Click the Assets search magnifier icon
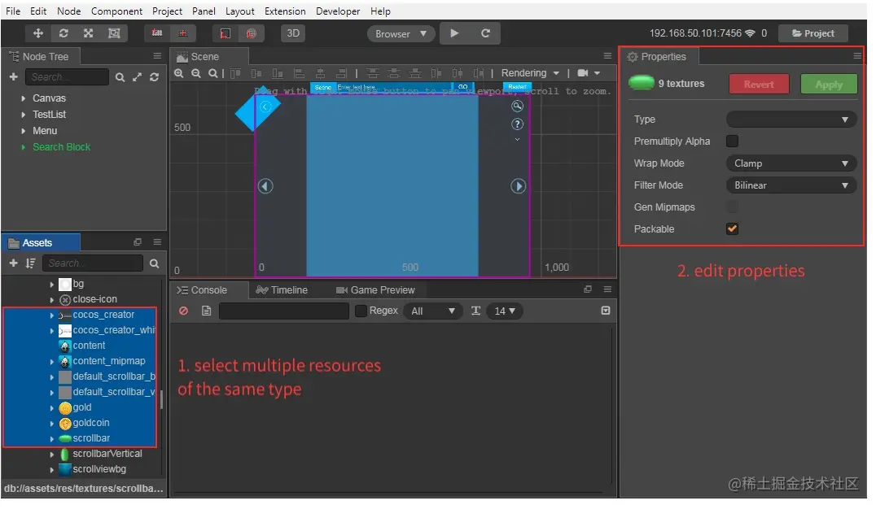 pos(154,263)
